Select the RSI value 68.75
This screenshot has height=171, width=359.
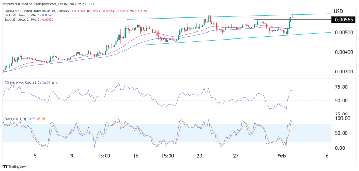(x=46, y=83)
